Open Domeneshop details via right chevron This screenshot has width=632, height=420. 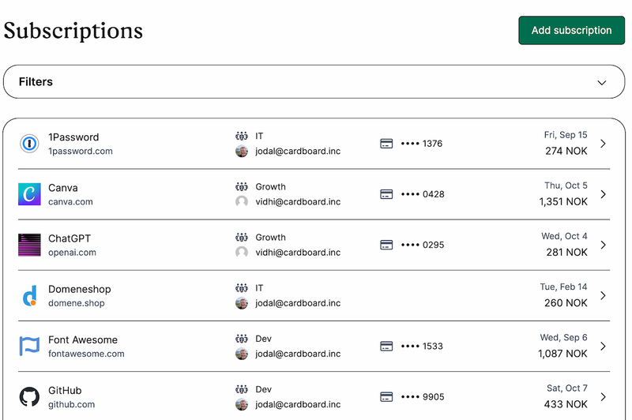click(x=604, y=295)
